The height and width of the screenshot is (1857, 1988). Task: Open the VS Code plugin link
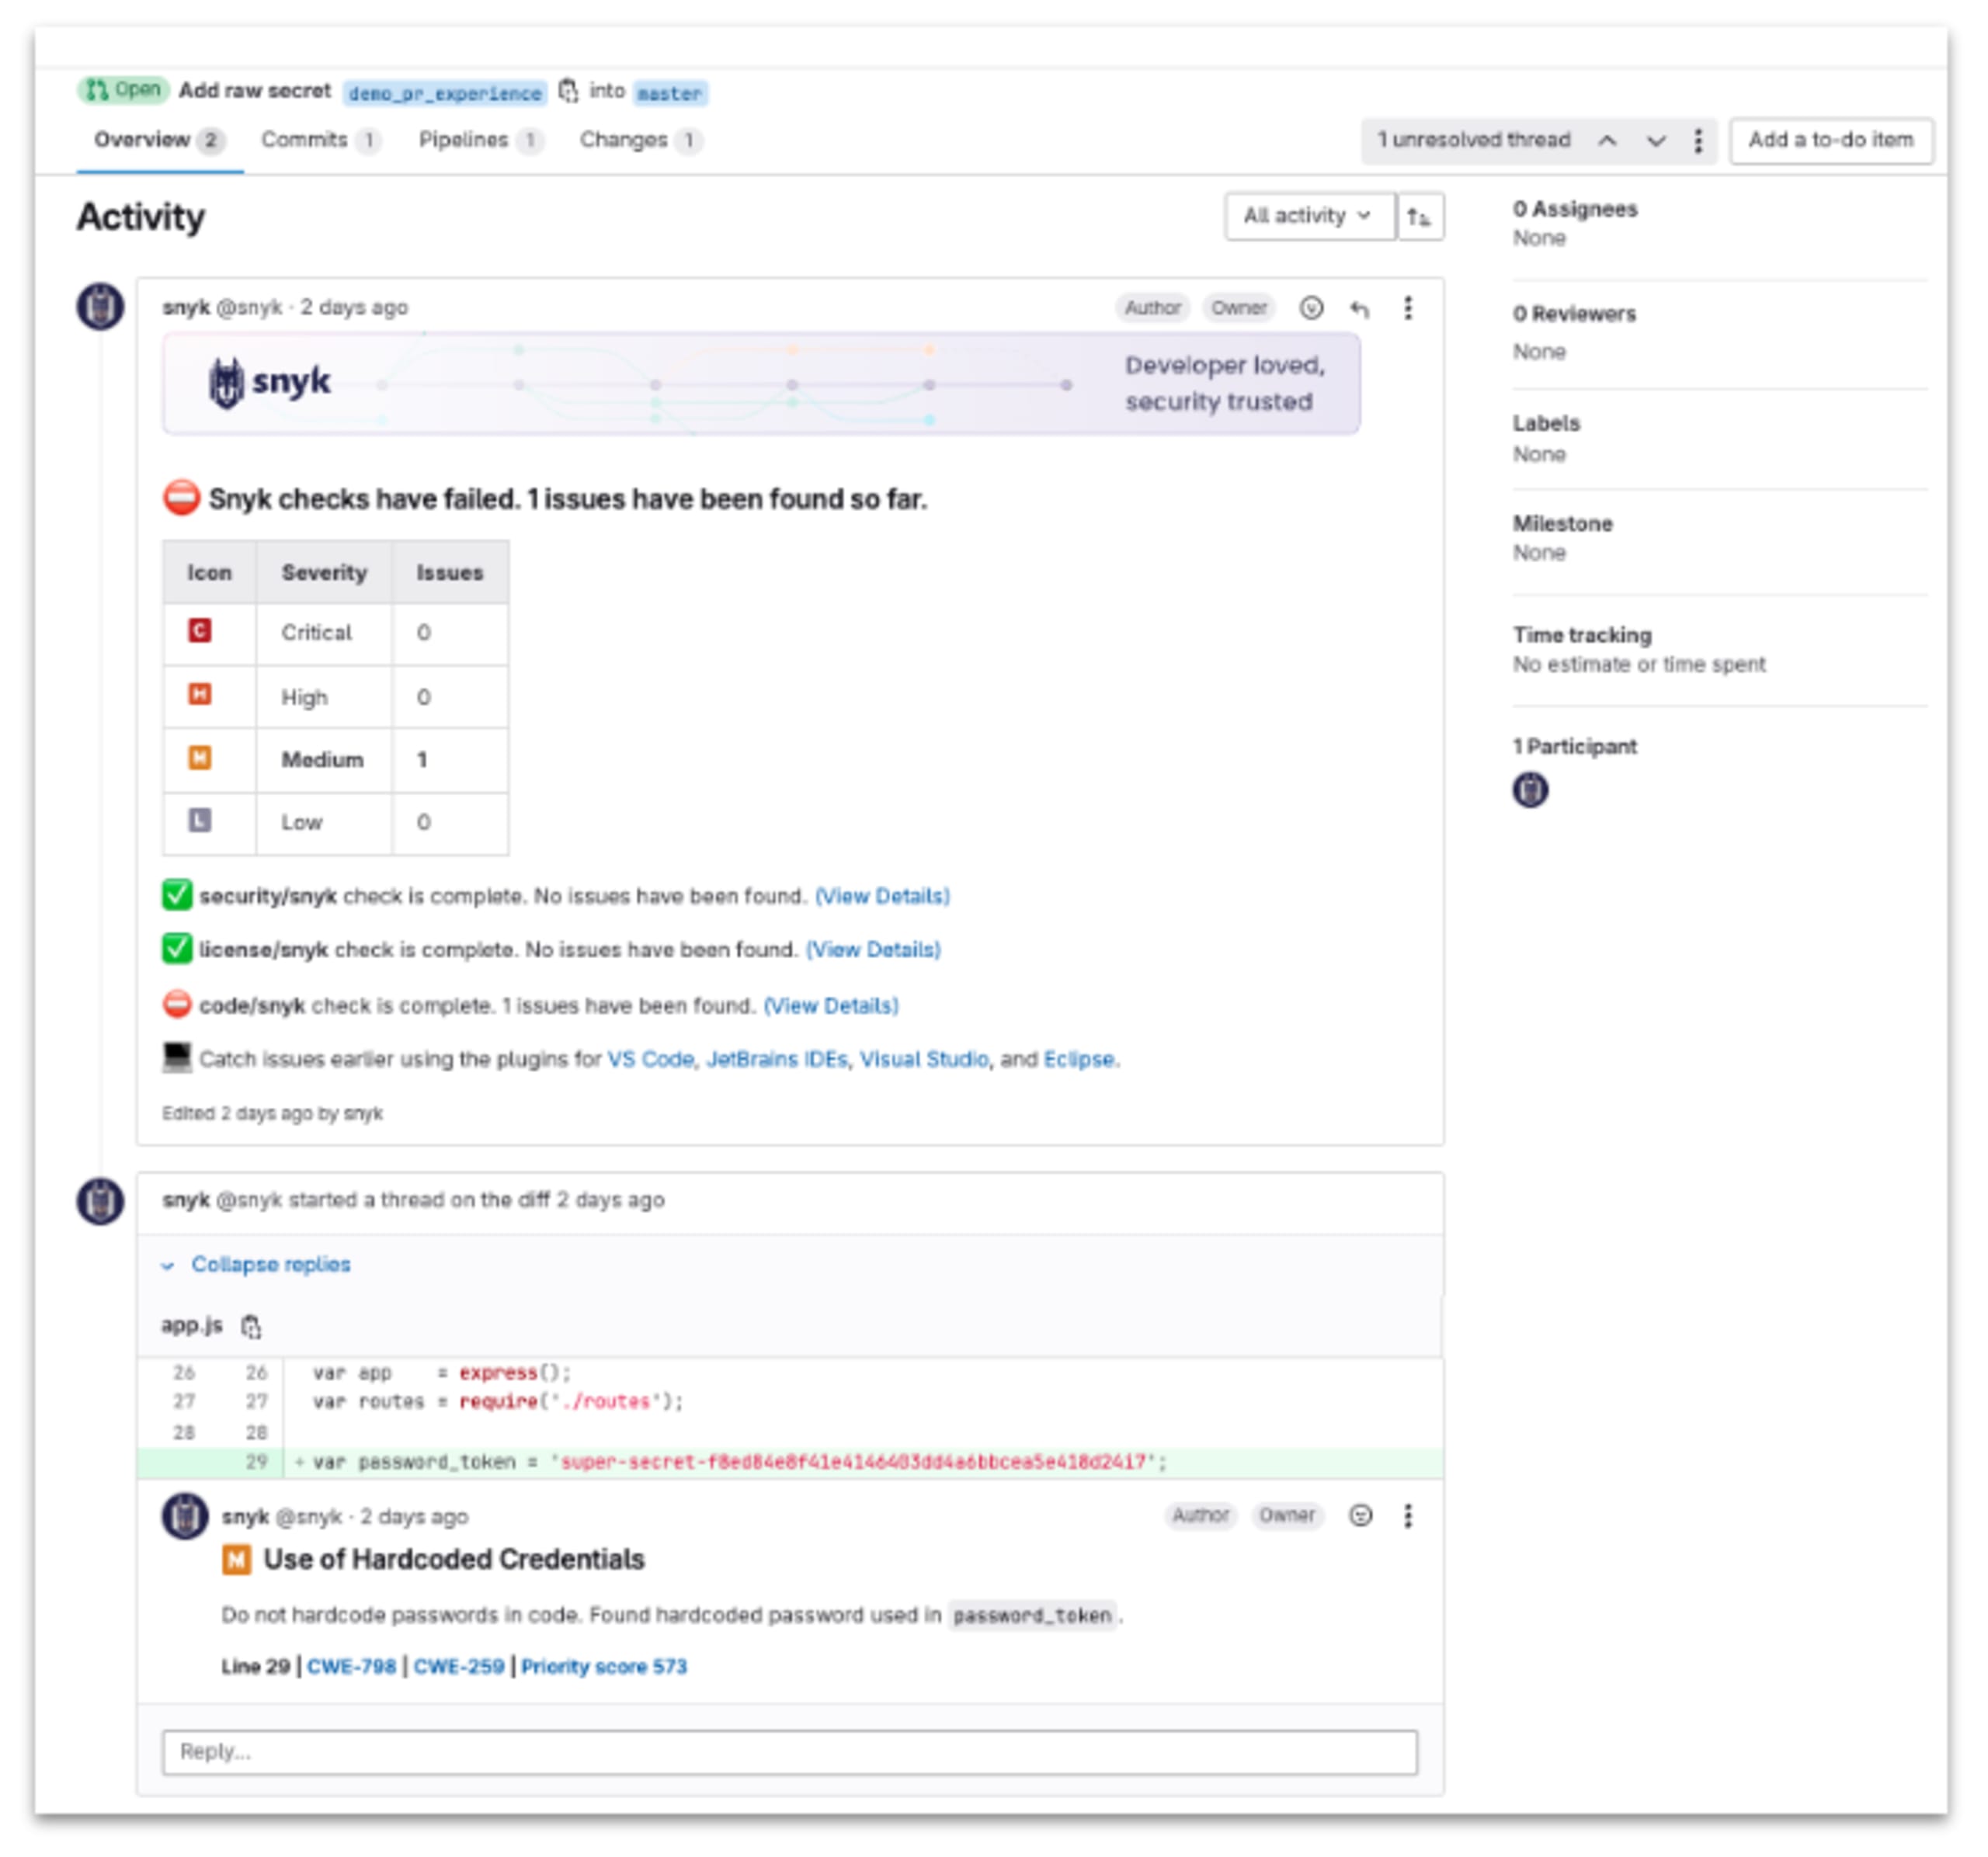651,1060
